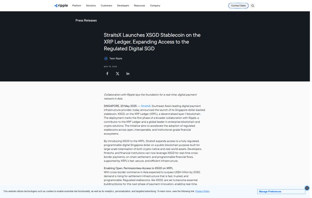Open the Company menu
The image size is (312, 198).
[155, 5]
